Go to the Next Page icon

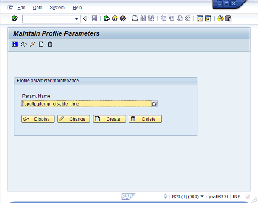pyautogui.click(x=180, y=18)
